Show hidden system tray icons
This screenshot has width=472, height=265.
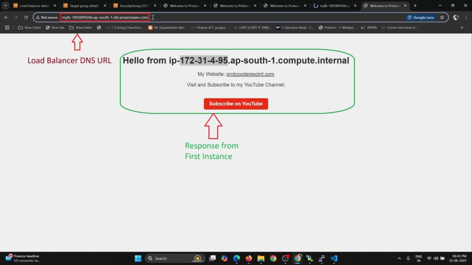399,258
